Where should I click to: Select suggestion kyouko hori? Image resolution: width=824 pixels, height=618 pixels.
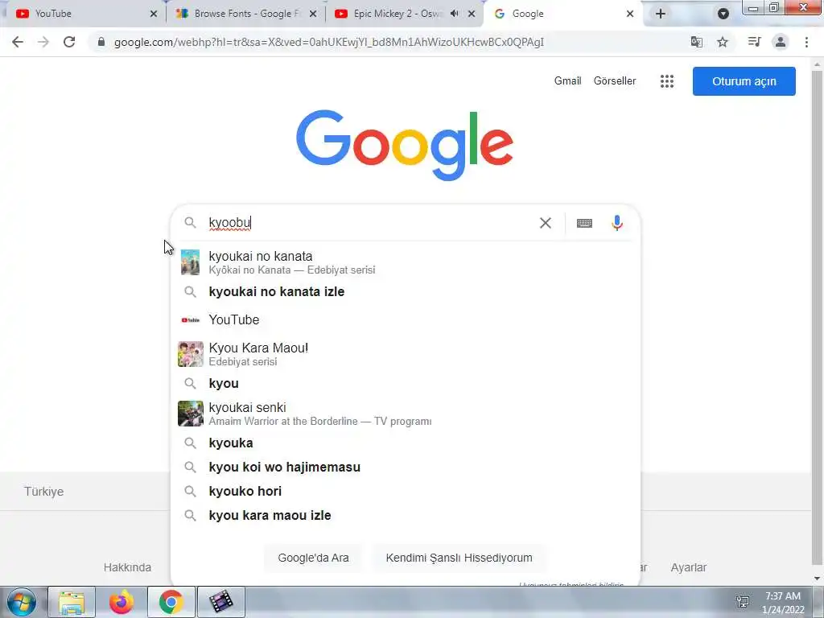click(x=405, y=492)
